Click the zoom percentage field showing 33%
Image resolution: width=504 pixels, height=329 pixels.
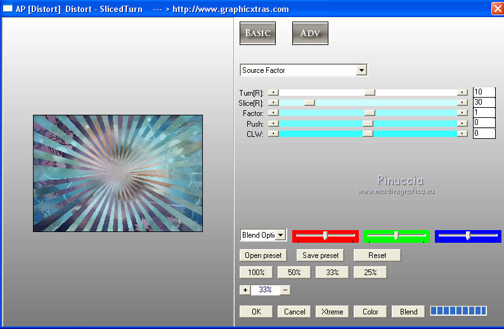point(265,290)
